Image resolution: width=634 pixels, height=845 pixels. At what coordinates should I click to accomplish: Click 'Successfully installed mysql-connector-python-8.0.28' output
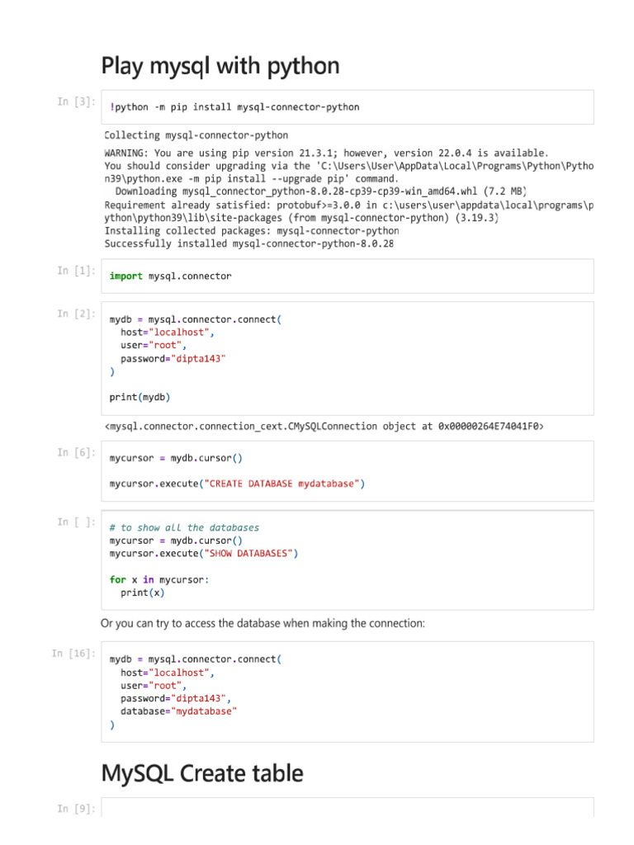tap(249, 243)
